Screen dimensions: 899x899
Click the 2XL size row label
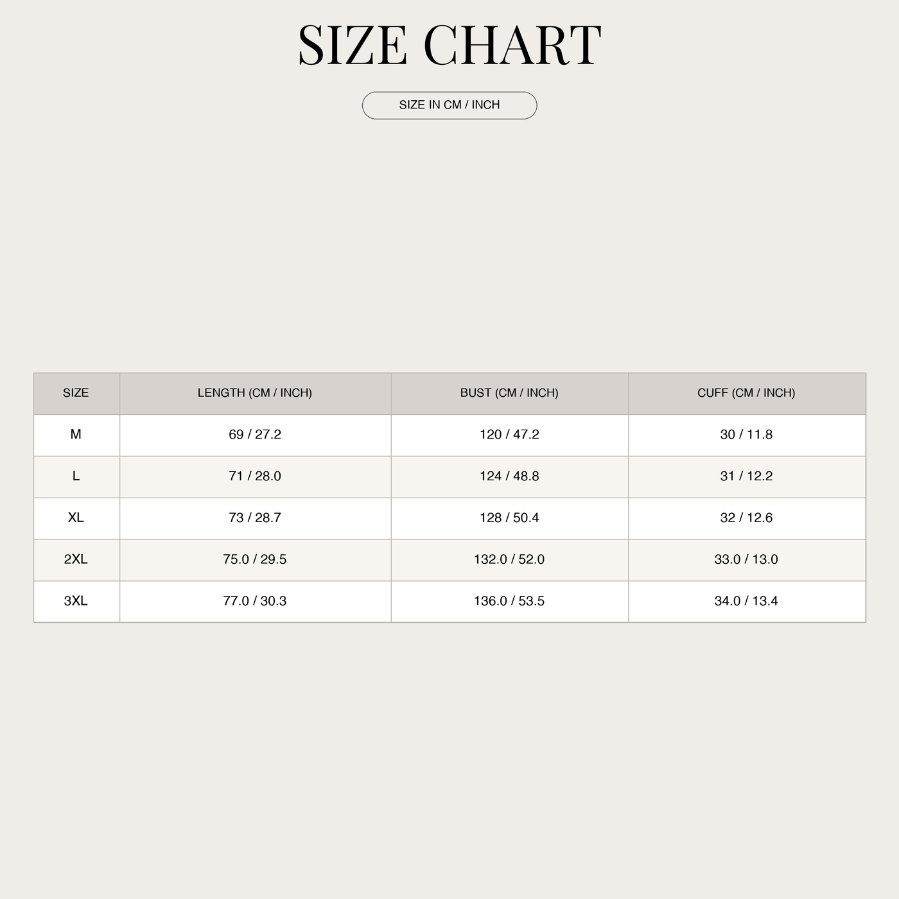[x=76, y=560]
